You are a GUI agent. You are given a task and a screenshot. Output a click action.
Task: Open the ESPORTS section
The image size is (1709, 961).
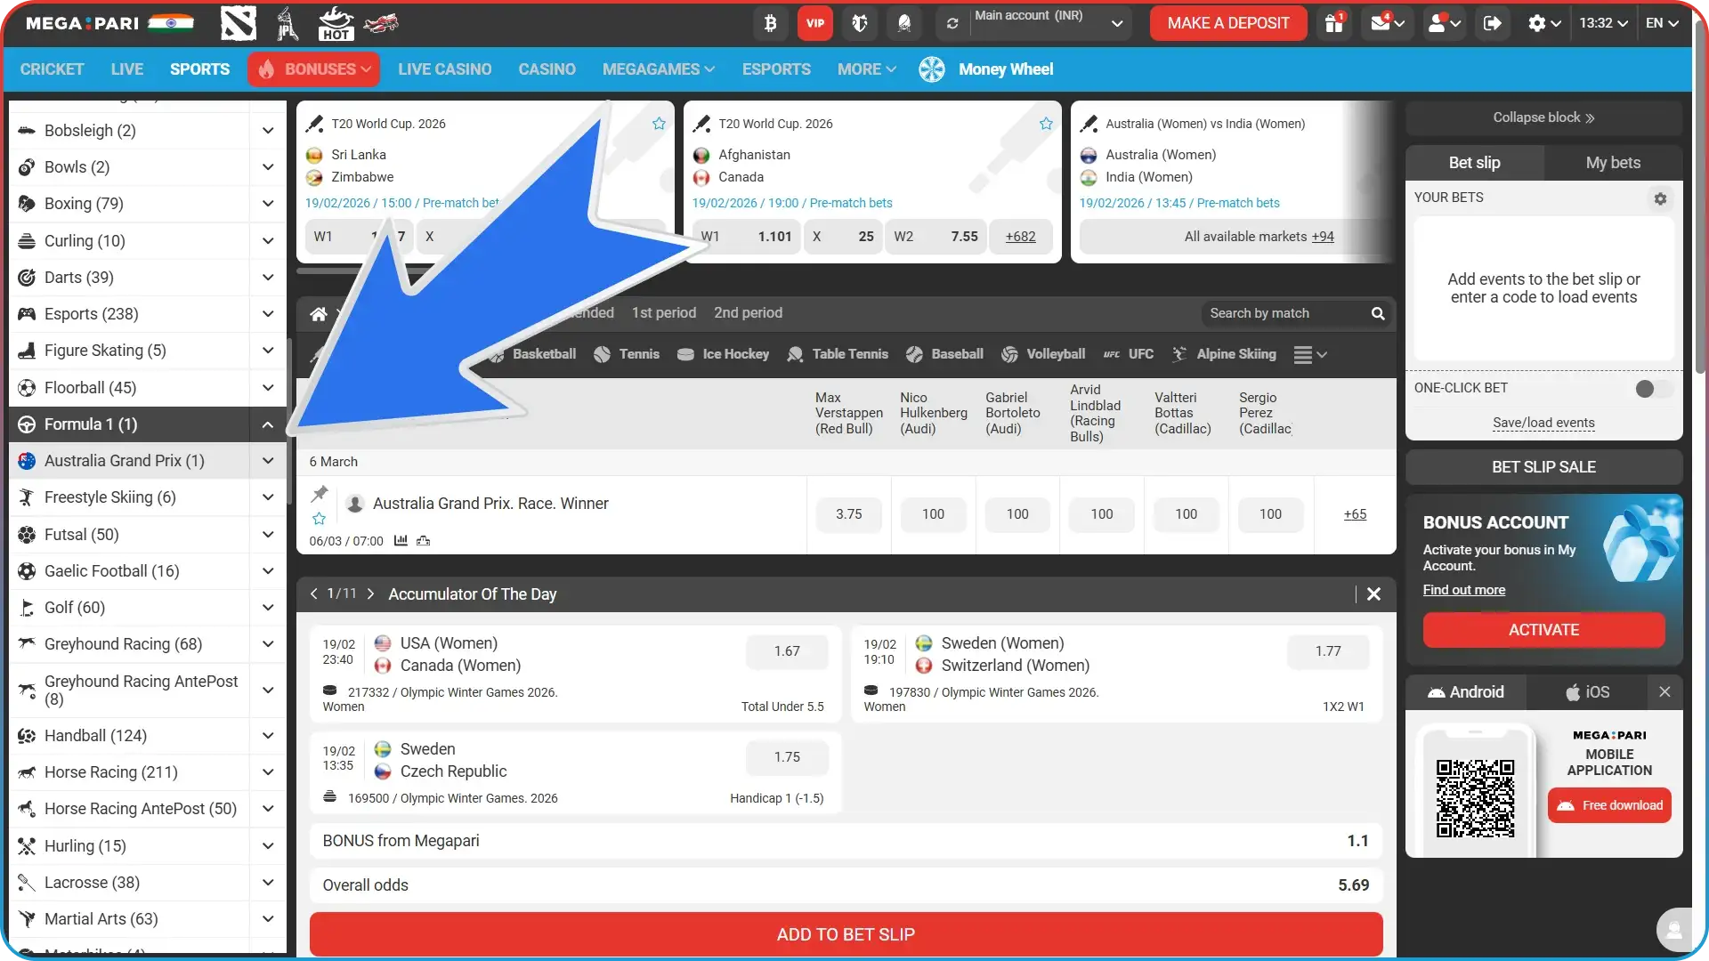(776, 69)
